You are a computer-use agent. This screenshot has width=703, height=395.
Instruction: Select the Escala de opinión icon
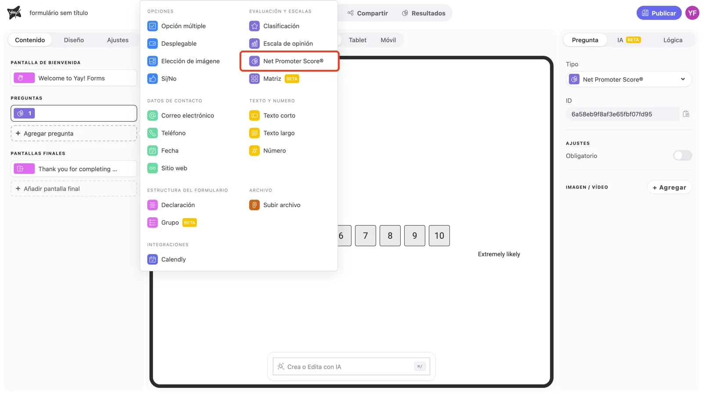tap(254, 43)
